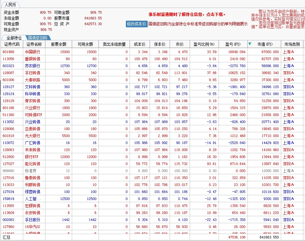Click total market value 641663.550 in summary
305x241 pixels.
pyautogui.click(x=269, y=237)
